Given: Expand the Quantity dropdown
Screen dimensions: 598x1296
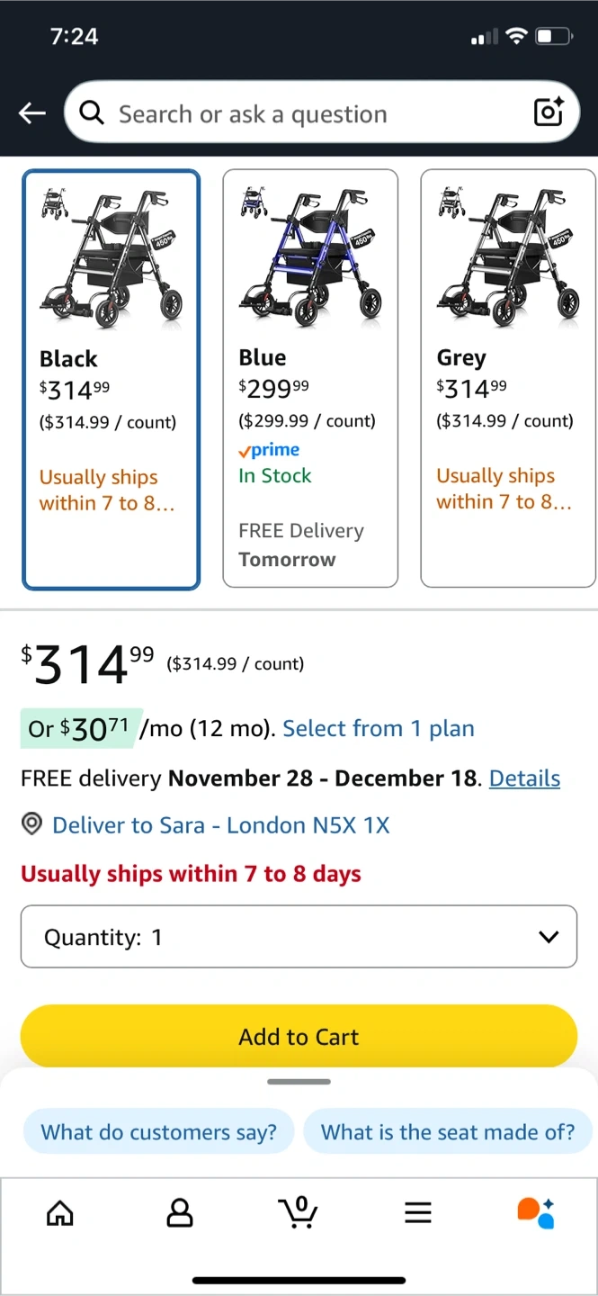Looking at the screenshot, I should (299, 937).
